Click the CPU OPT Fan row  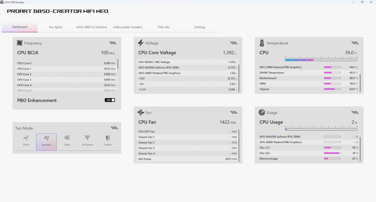(188, 132)
